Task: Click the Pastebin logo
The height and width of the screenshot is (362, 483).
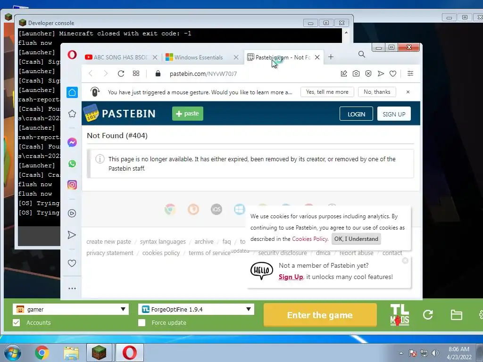Action: 119,113
